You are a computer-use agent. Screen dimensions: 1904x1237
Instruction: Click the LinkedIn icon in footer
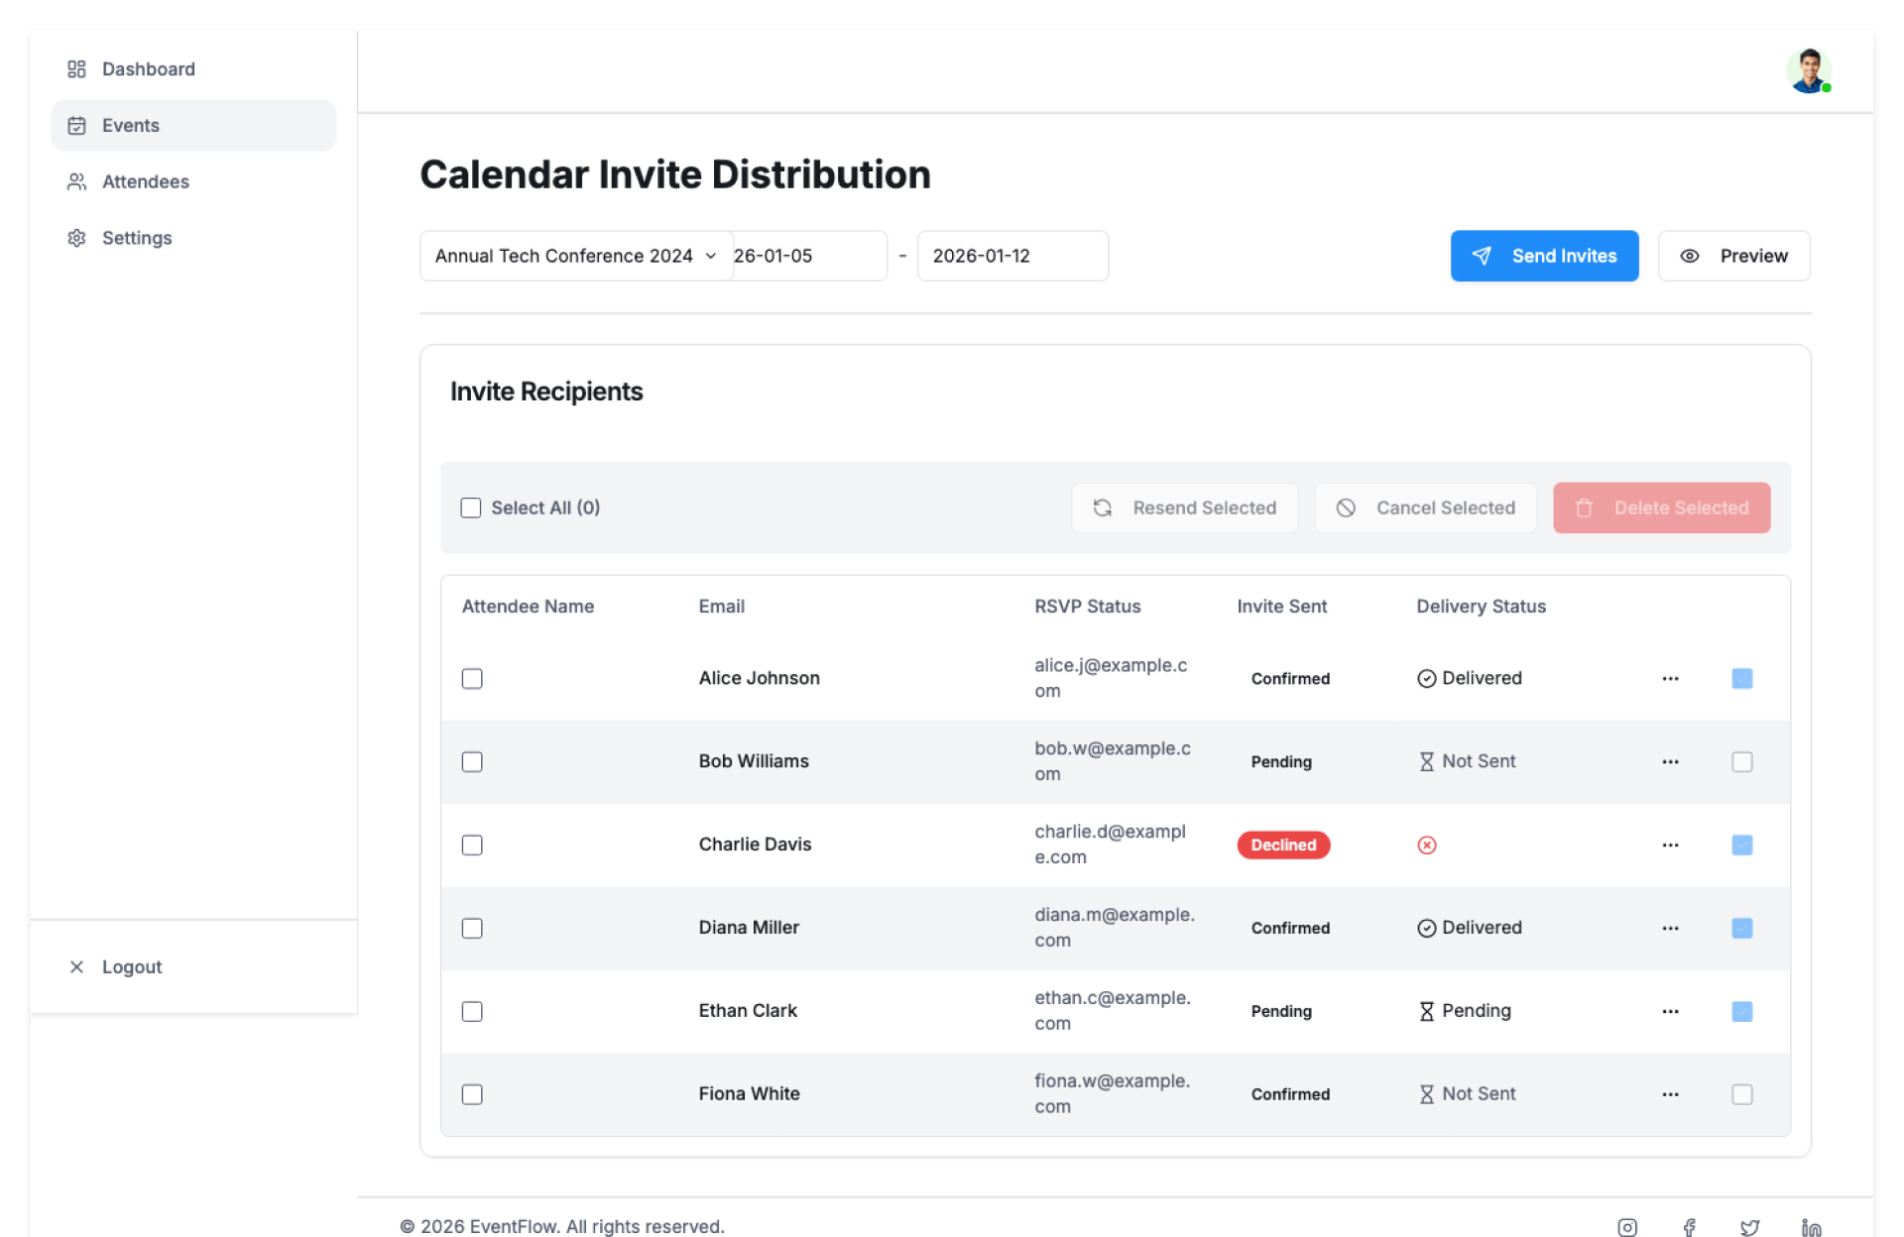[1811, 1227]
